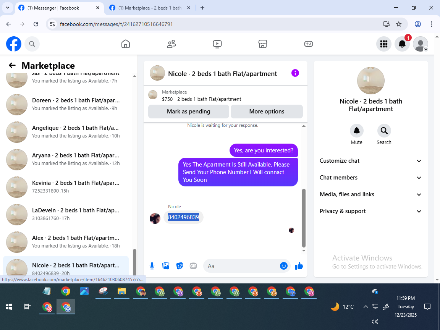This screenshot has height=330, width=440.
Task: Open the Facebook search icon
Action: 32,44
